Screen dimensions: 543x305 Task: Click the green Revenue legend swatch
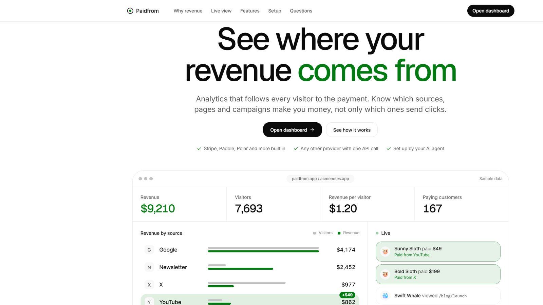tap(339, 233)
